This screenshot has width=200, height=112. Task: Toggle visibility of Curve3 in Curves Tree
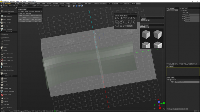[x=184, y=21]
